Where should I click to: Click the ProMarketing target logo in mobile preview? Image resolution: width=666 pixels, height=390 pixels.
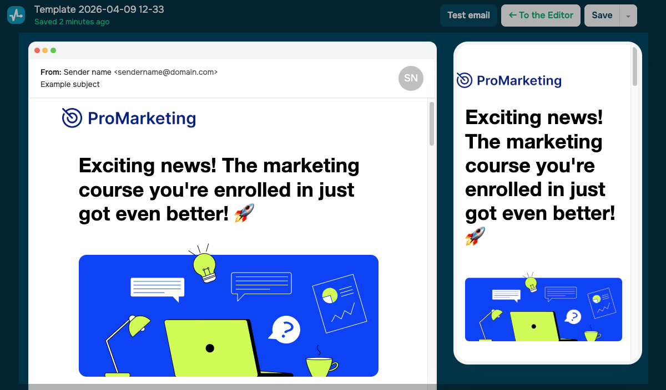[465, 80]
